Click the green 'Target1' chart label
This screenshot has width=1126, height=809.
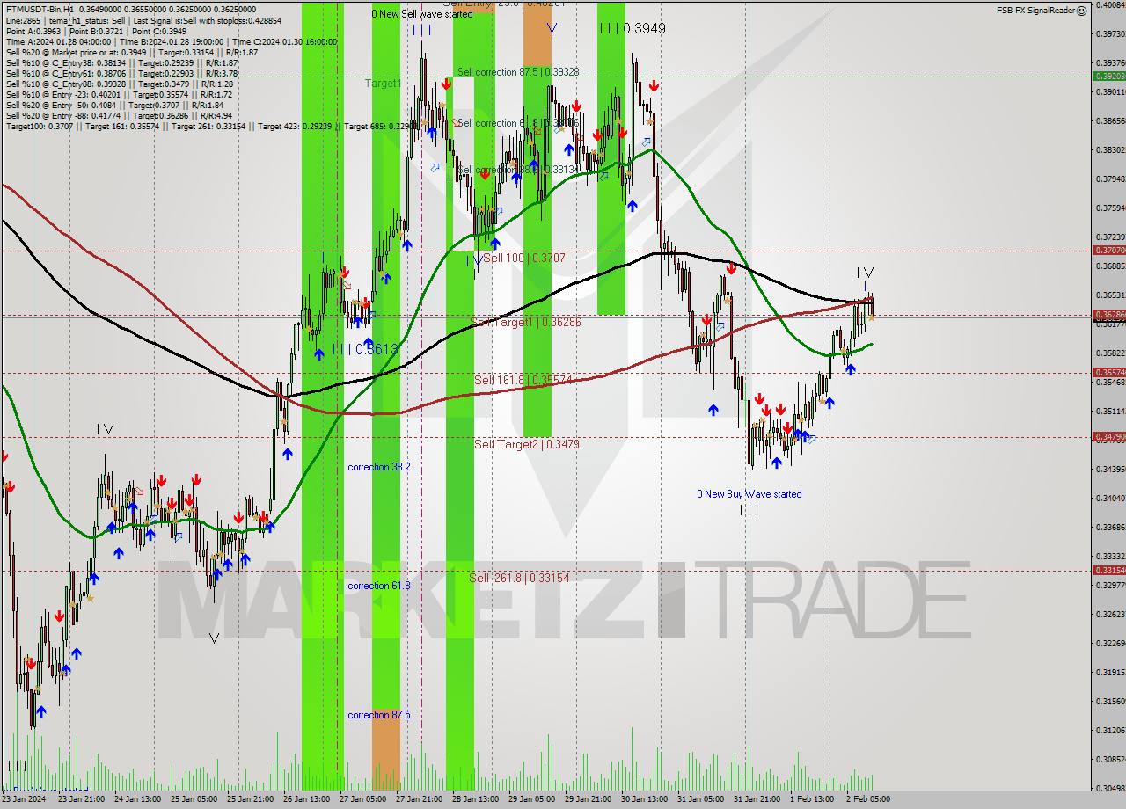pos(384,84)
